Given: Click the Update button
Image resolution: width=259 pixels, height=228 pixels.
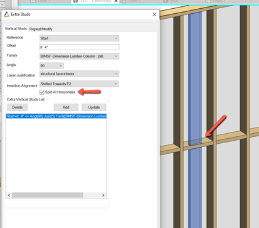Looking at the screenshot, I should click(x=94, y=107).
